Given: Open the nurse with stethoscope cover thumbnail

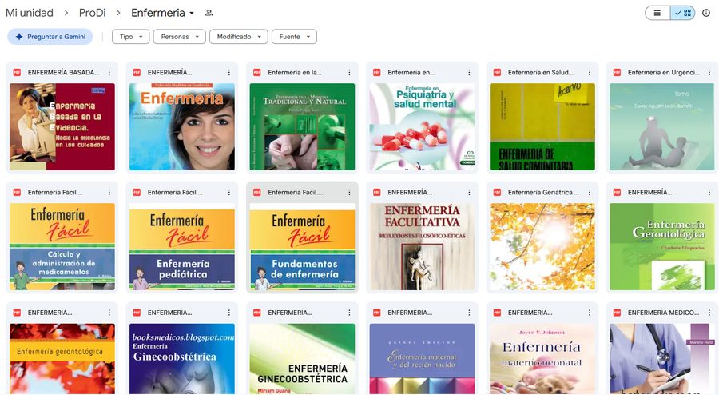Looking at the screenshot, I should pyautogui.click(x=662, y=359).
